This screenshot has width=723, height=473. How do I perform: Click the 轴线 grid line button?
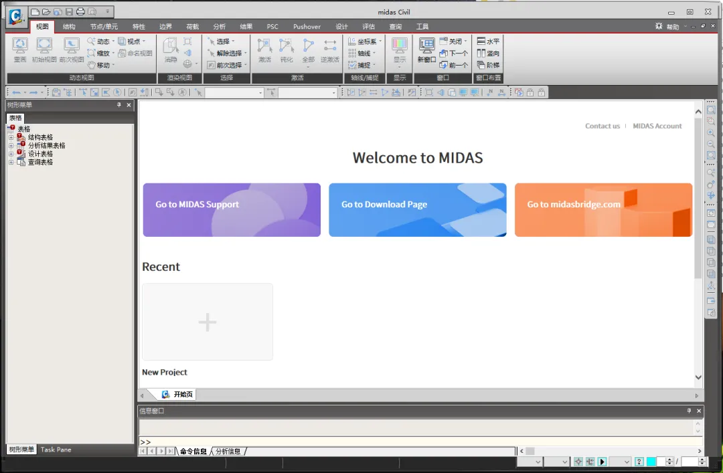tap(362, 53)
